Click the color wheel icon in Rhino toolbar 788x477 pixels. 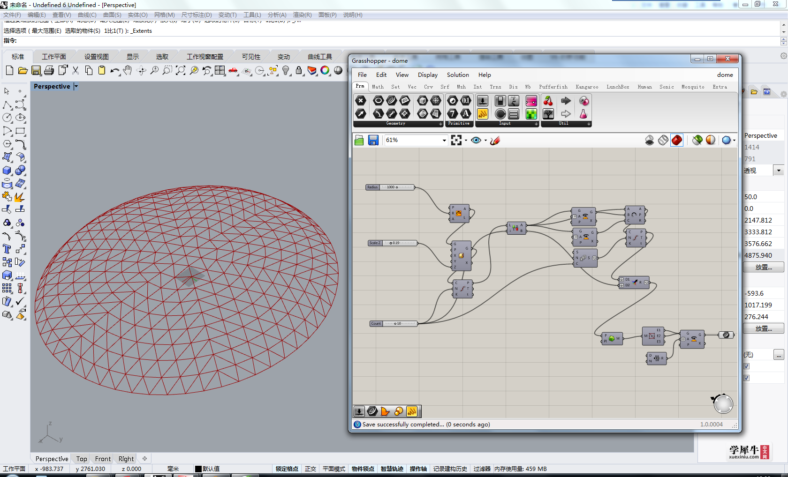(x=325, y=71)
